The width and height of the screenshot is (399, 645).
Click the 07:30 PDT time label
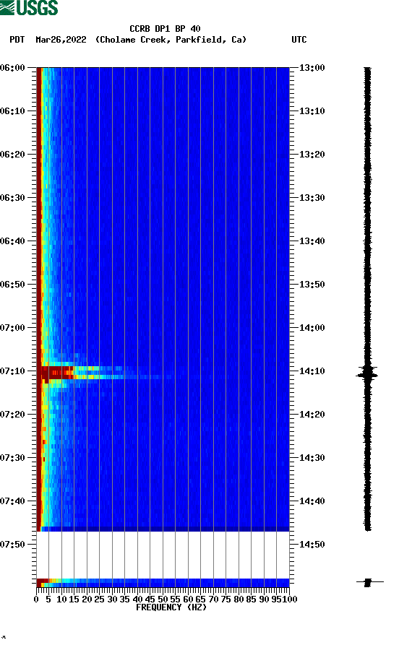click(x=13, y=458)
